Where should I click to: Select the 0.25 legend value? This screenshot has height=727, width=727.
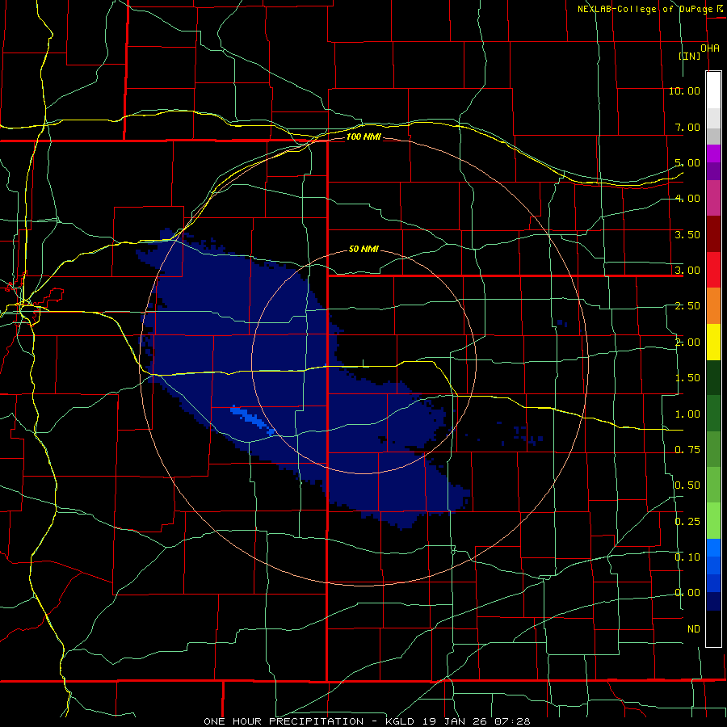(687, 522)
